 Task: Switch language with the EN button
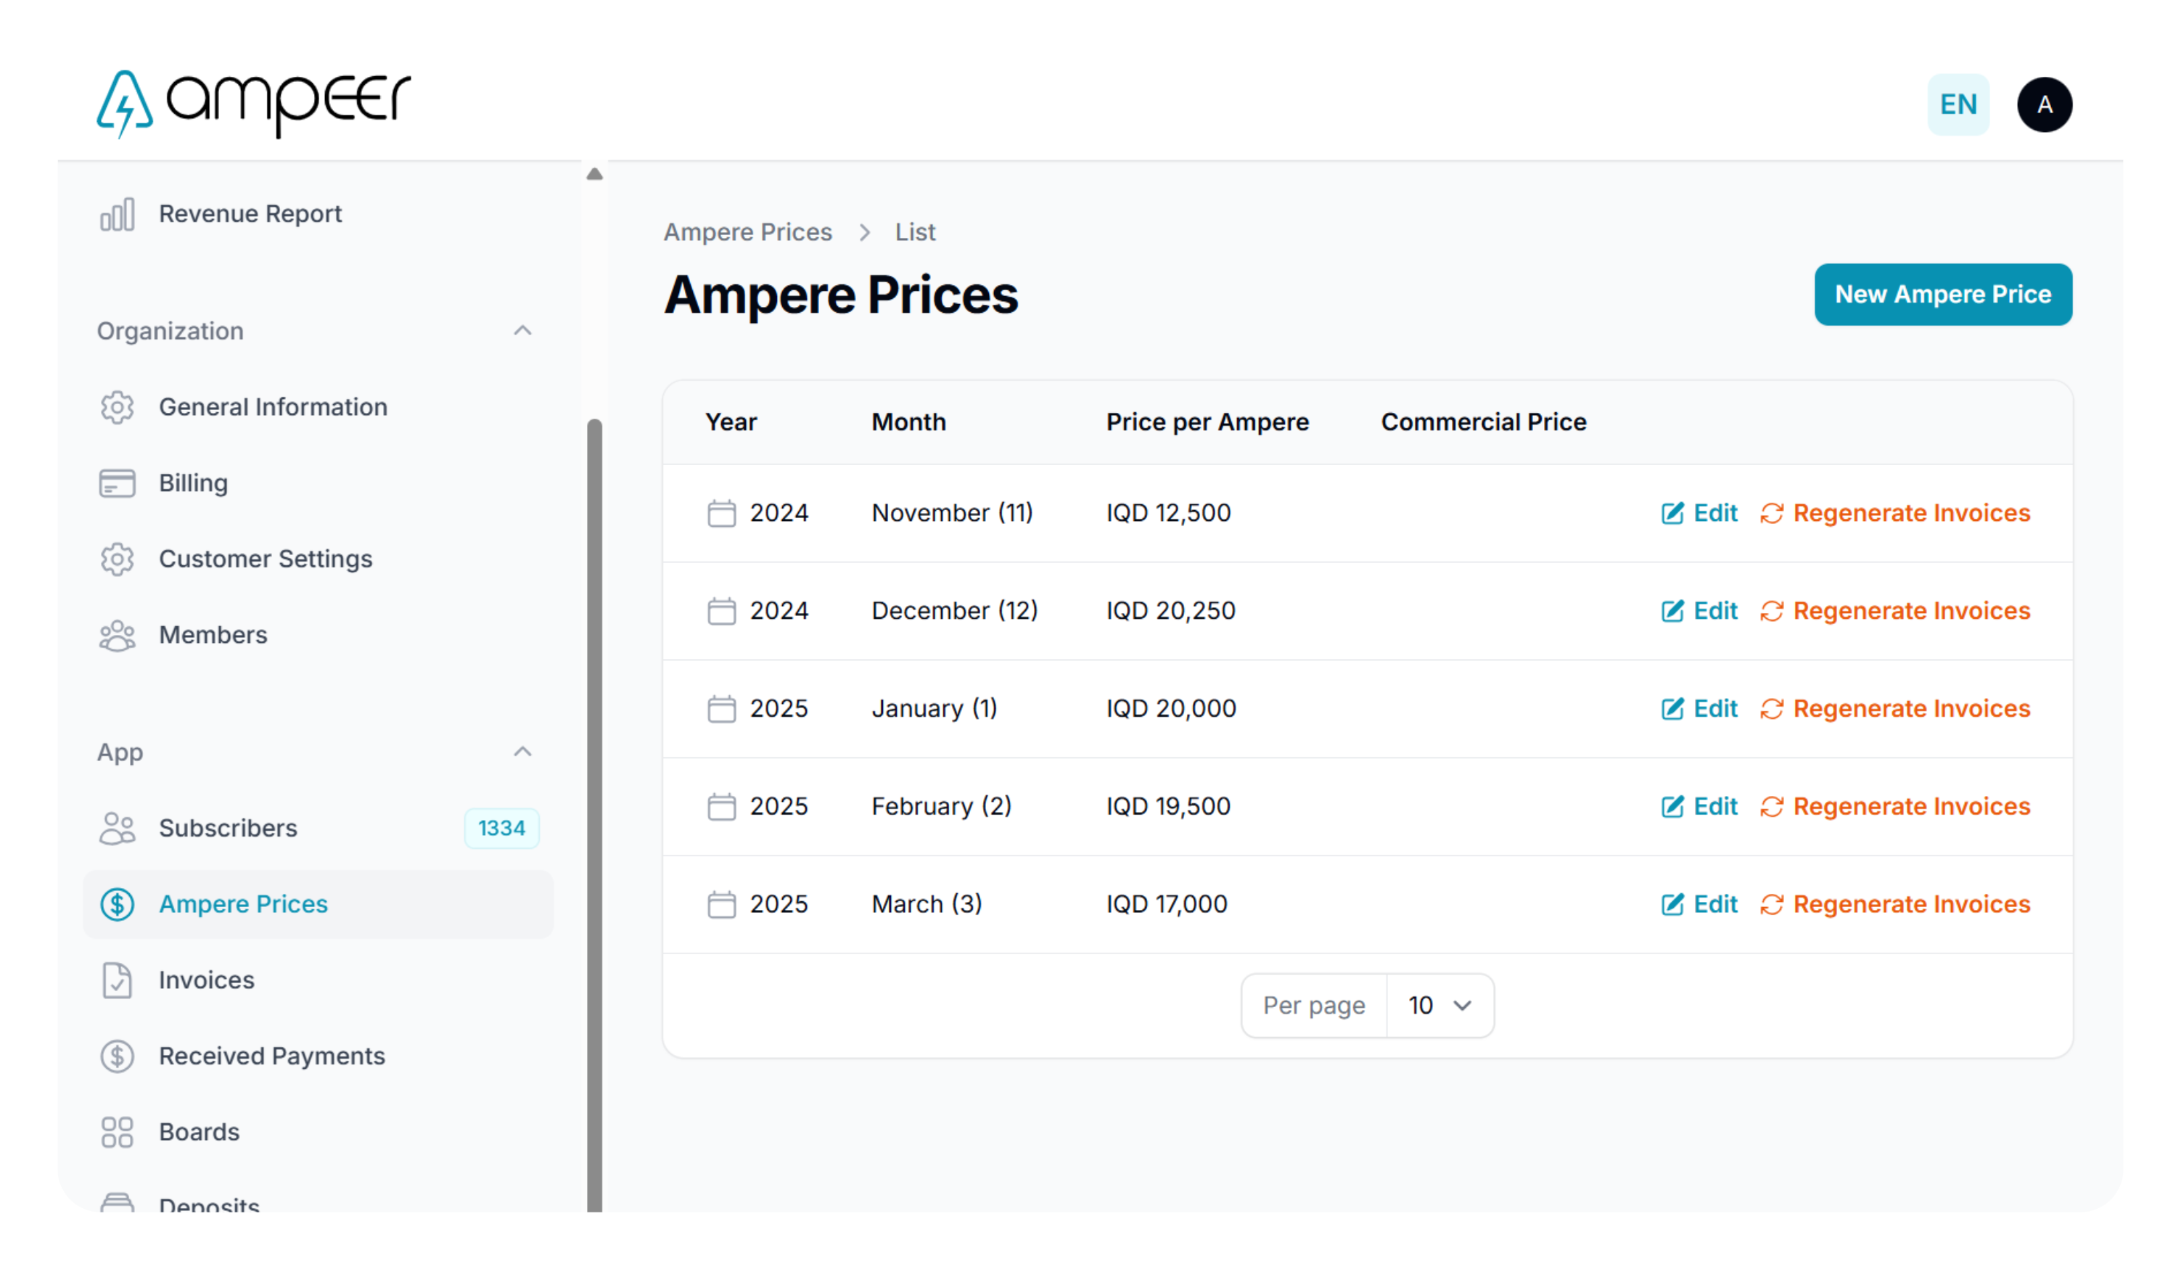[1958, 104]
